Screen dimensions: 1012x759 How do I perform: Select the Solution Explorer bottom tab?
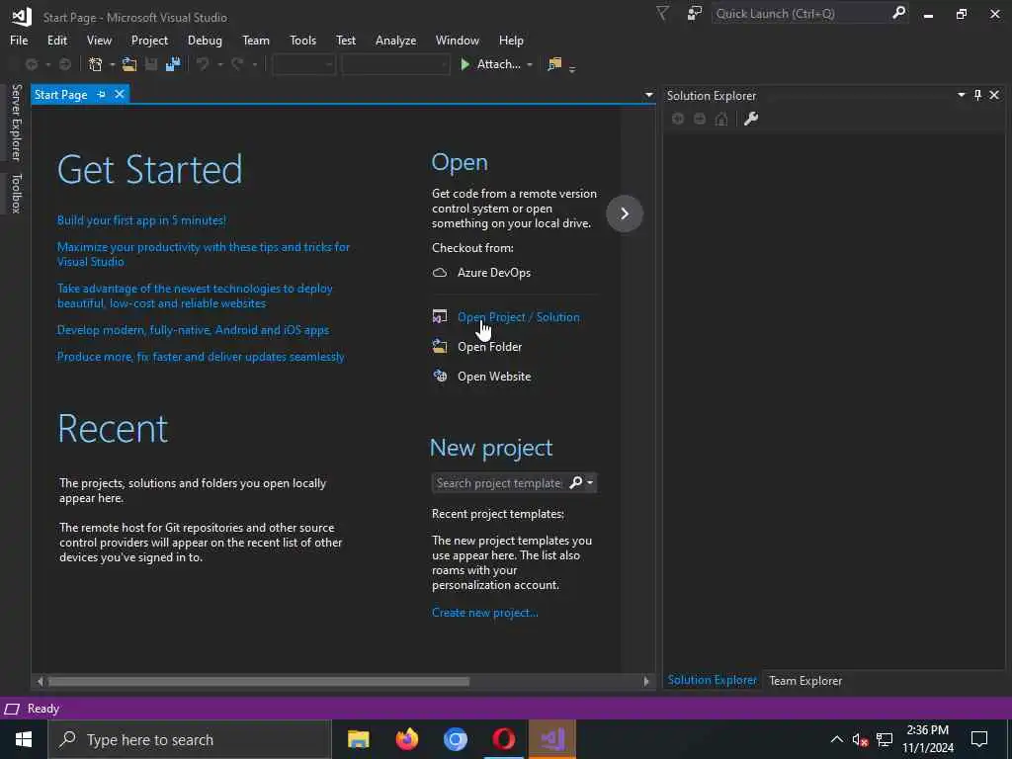(x=712, y=680)
